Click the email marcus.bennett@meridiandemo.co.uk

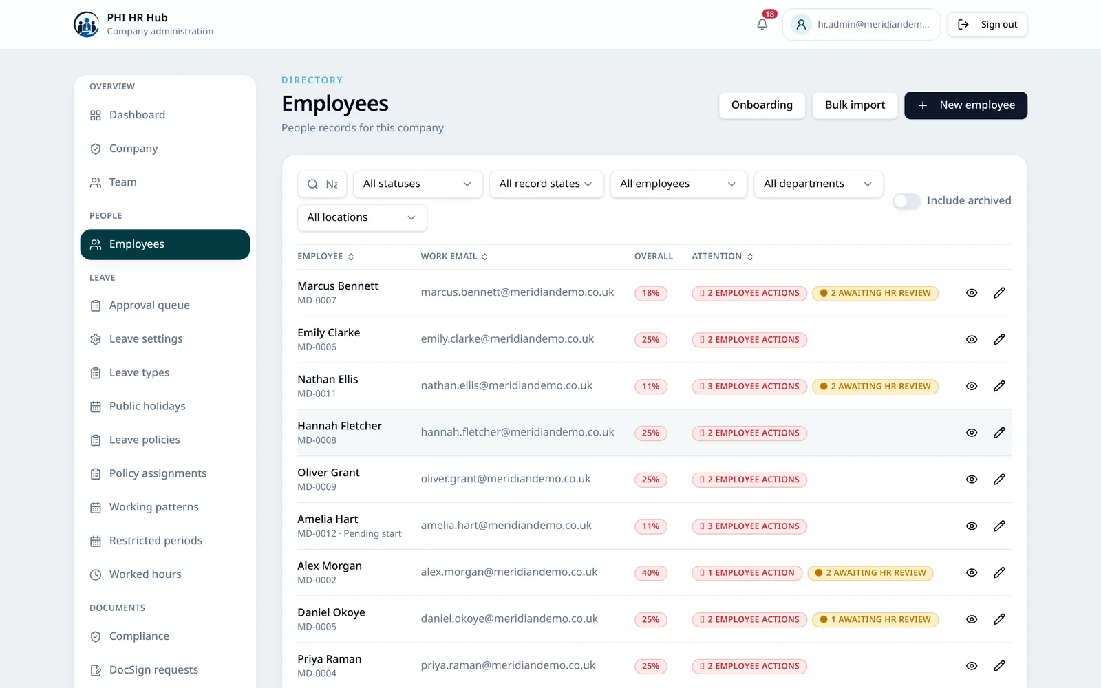click(517, 292)
